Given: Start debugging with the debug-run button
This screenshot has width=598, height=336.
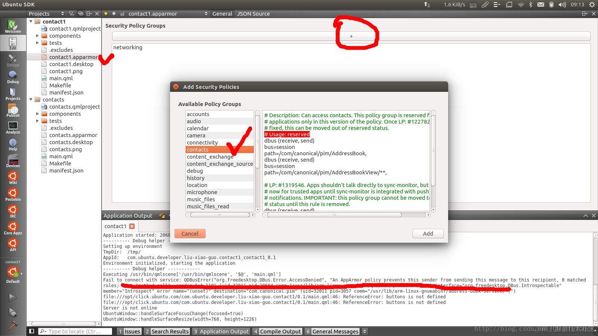Looking at the screenshot, I should tap(13, 312).
